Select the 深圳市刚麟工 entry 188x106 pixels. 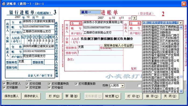pyautogui.click(x=161, y=63)
